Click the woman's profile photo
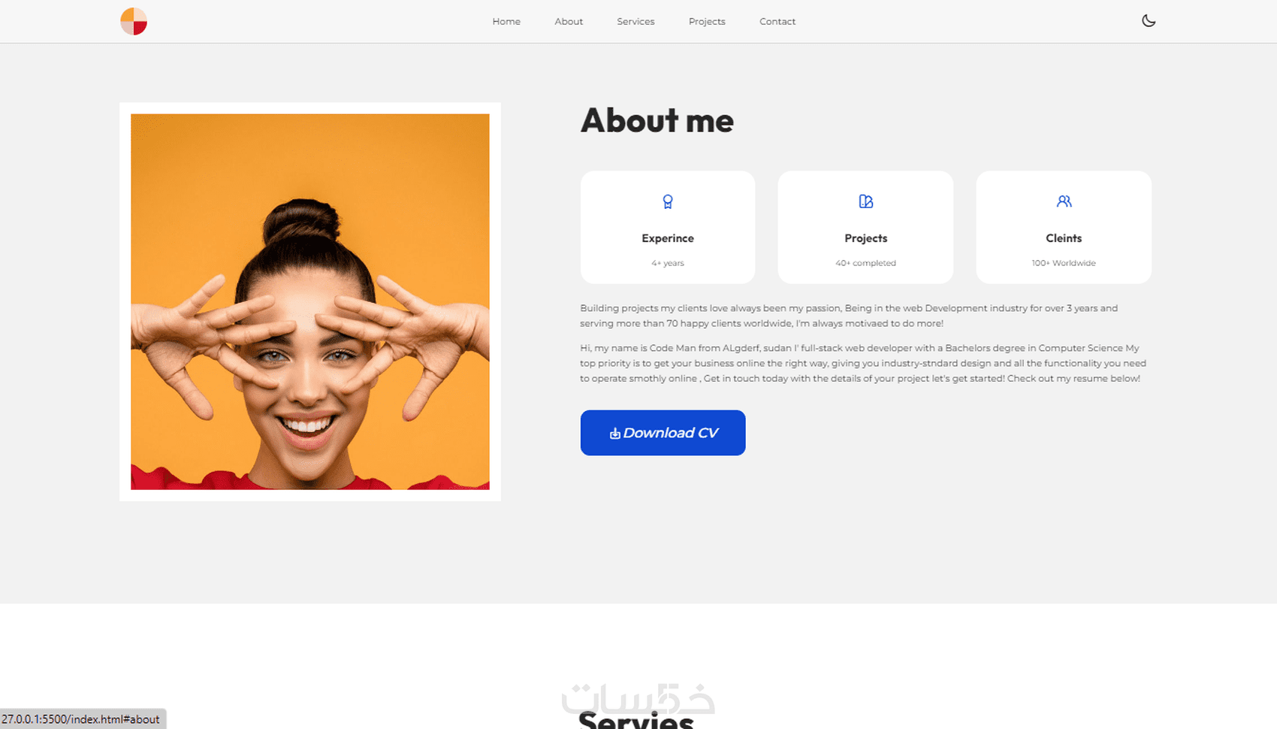 (310, 301)
